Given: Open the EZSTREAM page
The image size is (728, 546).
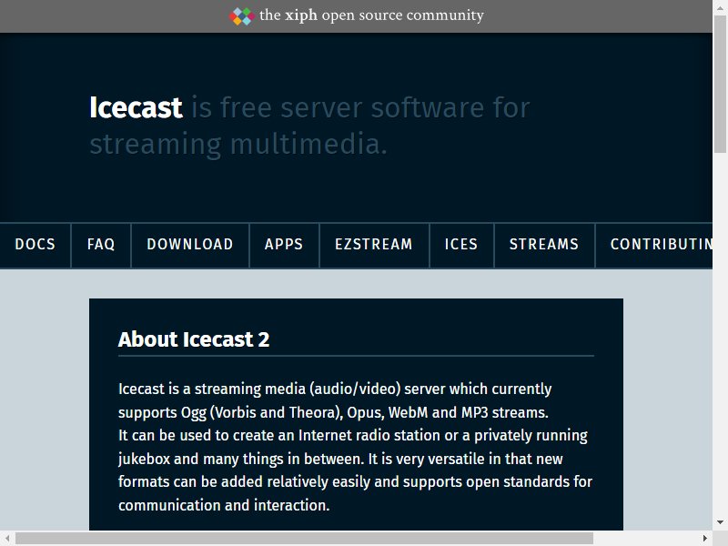Looking at the screenshot, I should (x=374, y=245).
